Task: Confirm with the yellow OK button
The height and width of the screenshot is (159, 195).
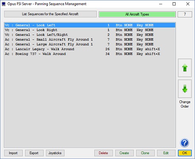Action: point(185,153)
